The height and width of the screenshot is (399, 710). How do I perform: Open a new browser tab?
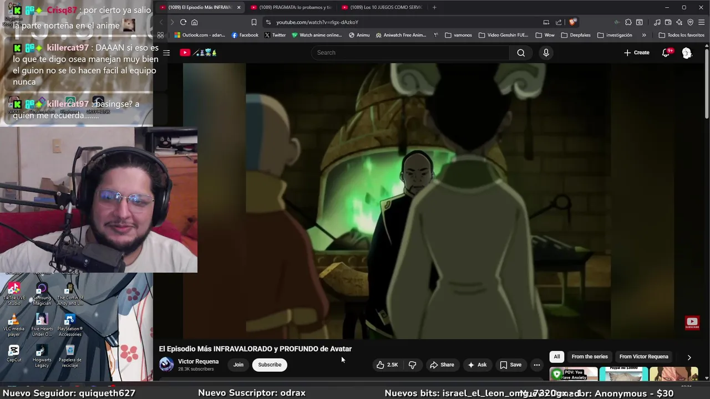[434, 7]
